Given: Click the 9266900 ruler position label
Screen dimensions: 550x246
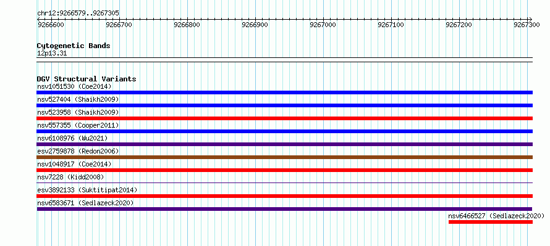Looking at the screenshot, I should (255, 25).
